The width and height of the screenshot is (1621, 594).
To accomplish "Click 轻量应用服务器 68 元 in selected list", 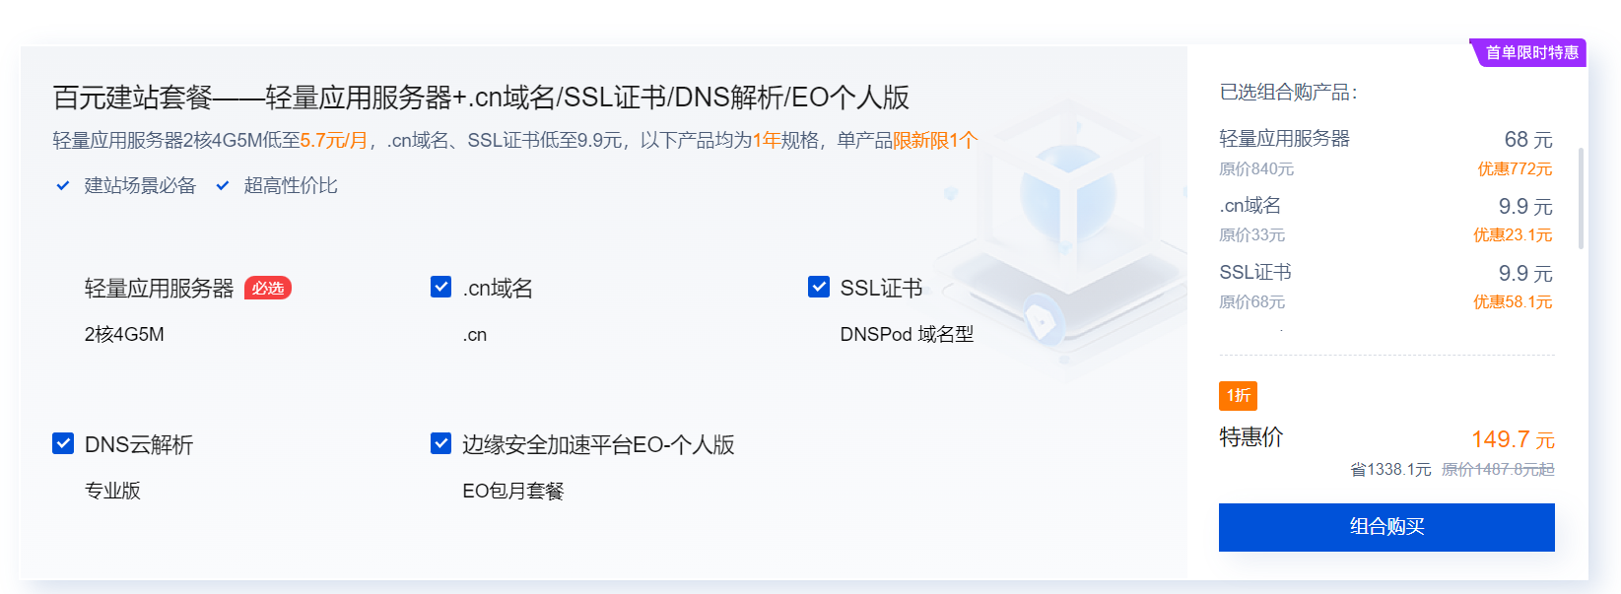I will (1385, 139).
